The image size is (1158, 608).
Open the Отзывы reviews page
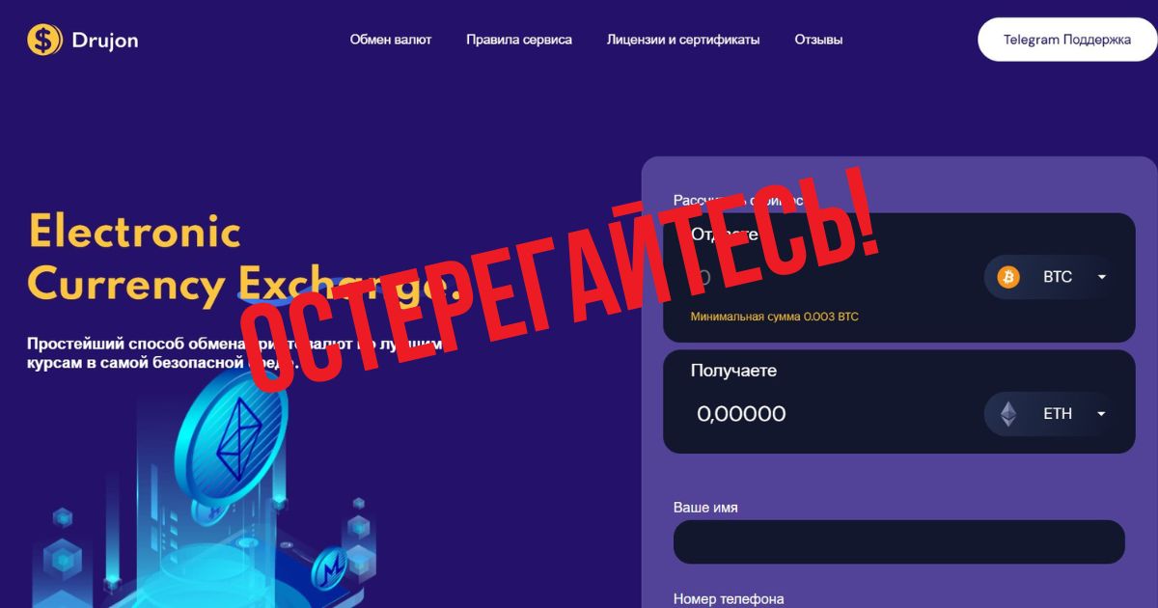click(818, 40)
